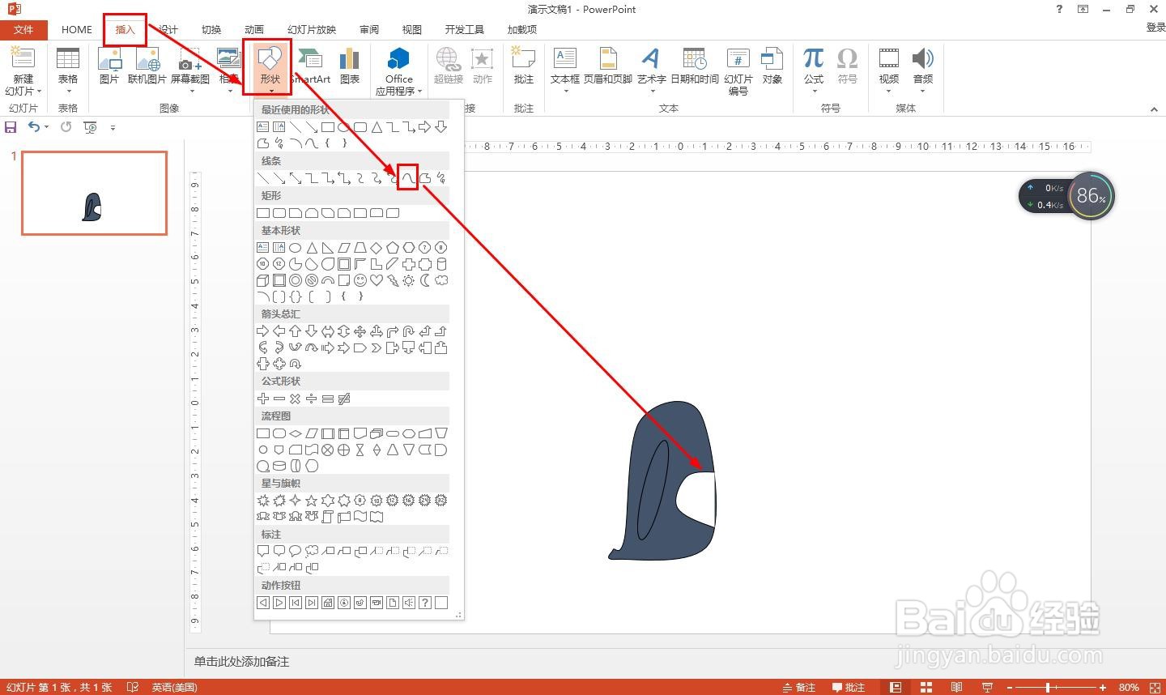Select the moon shape
The height and width of the screenshot is (695, 1166).
pos(425,280)
